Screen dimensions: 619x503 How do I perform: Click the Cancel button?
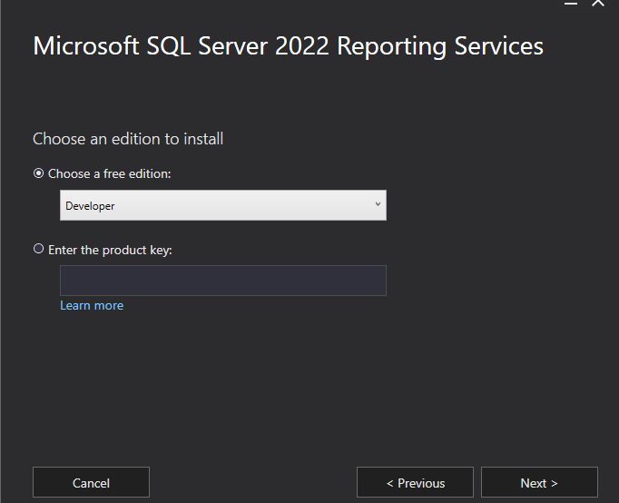tap(91, 482)
